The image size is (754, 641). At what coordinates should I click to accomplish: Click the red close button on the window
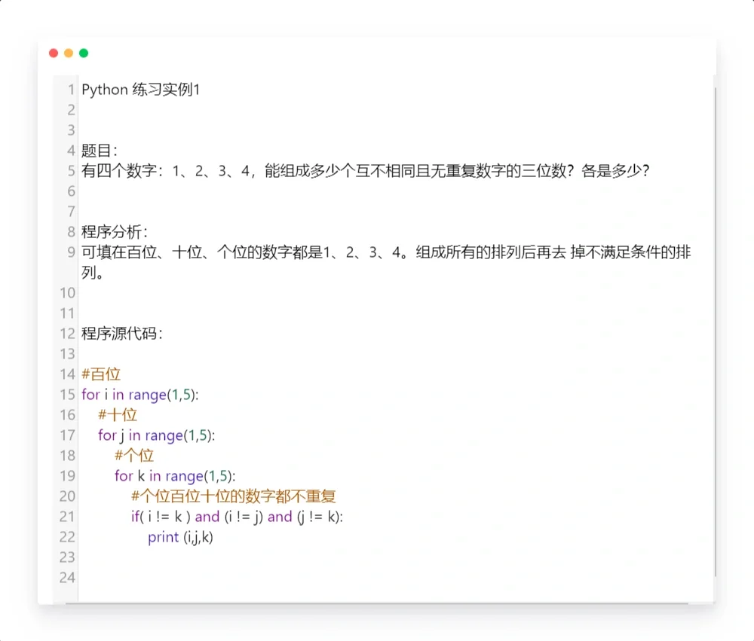(53, 53)
